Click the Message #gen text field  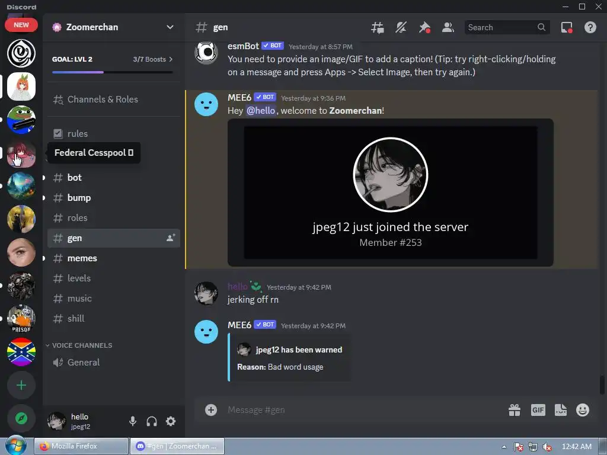tap(364, 410)
